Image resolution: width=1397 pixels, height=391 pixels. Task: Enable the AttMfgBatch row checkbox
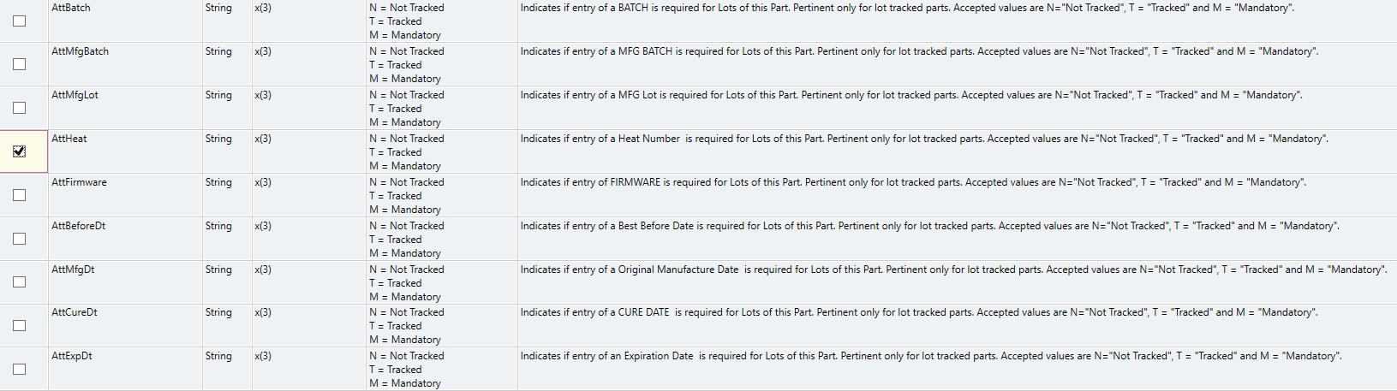[19, 65]
